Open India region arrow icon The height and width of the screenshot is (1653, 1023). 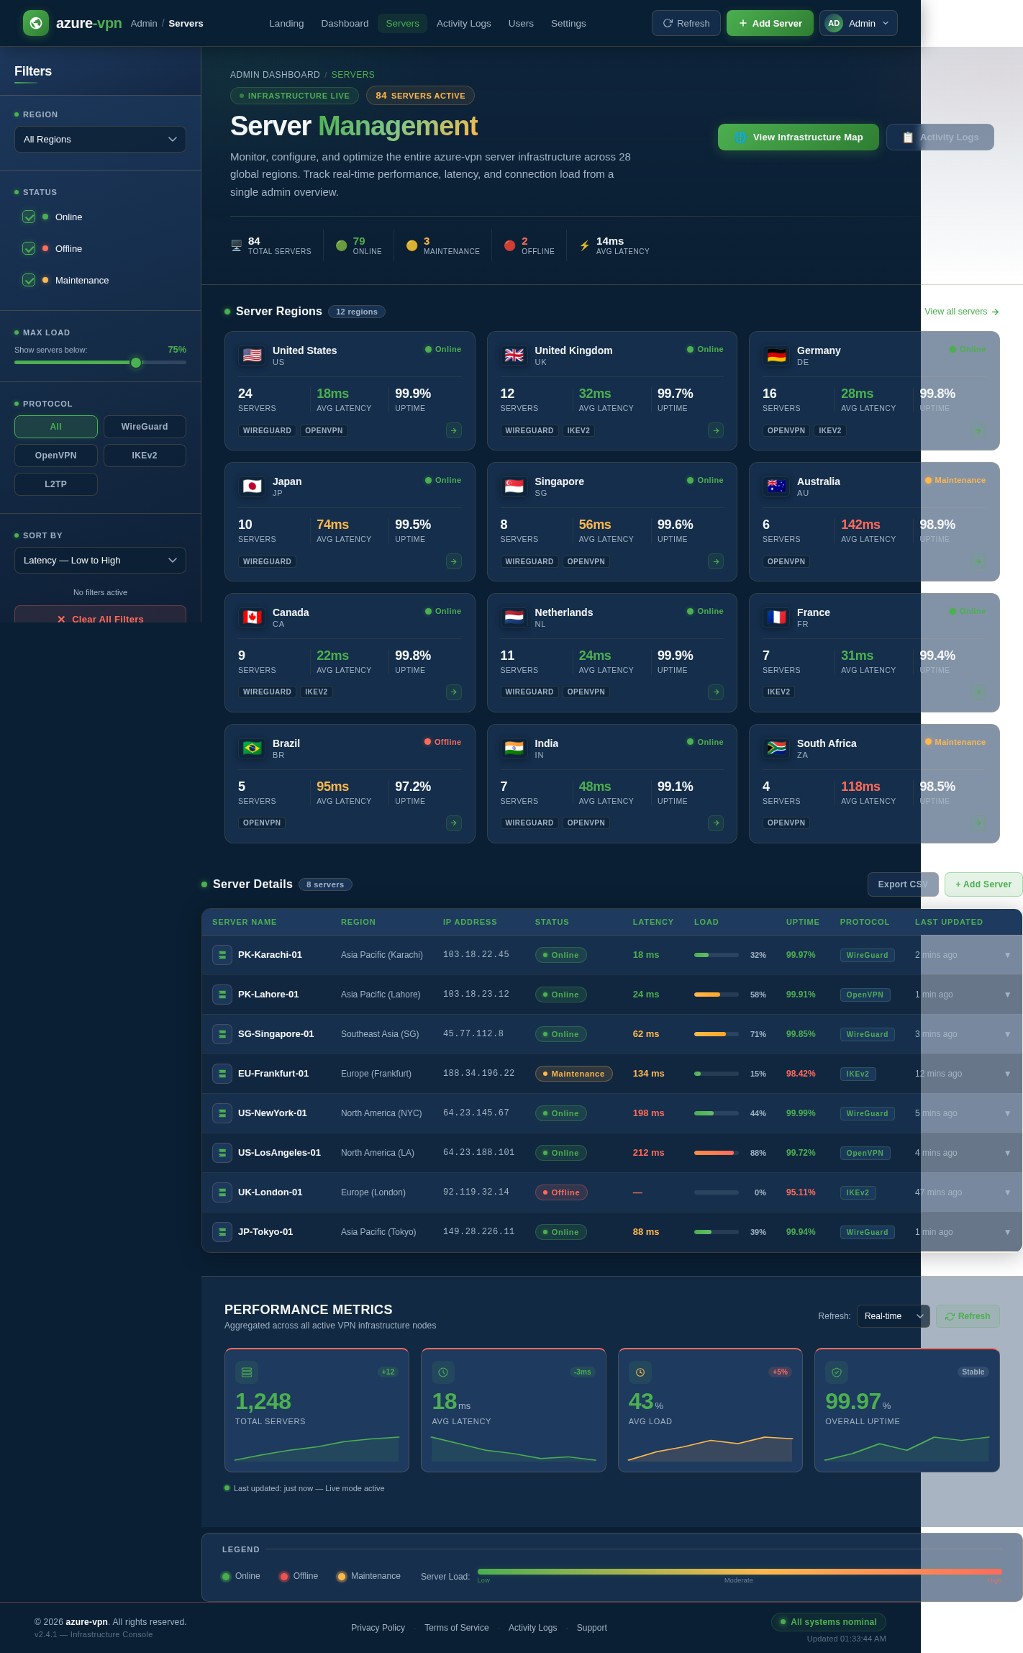coord(716,823)
